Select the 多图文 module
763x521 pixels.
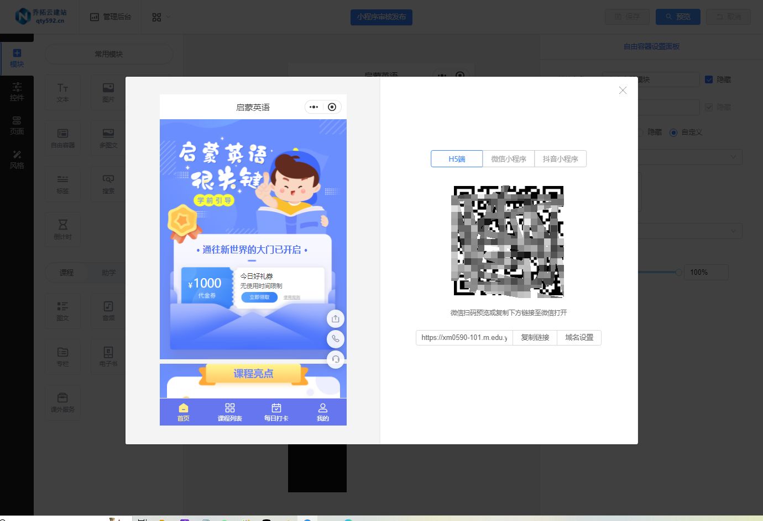[x=108, y=139]
